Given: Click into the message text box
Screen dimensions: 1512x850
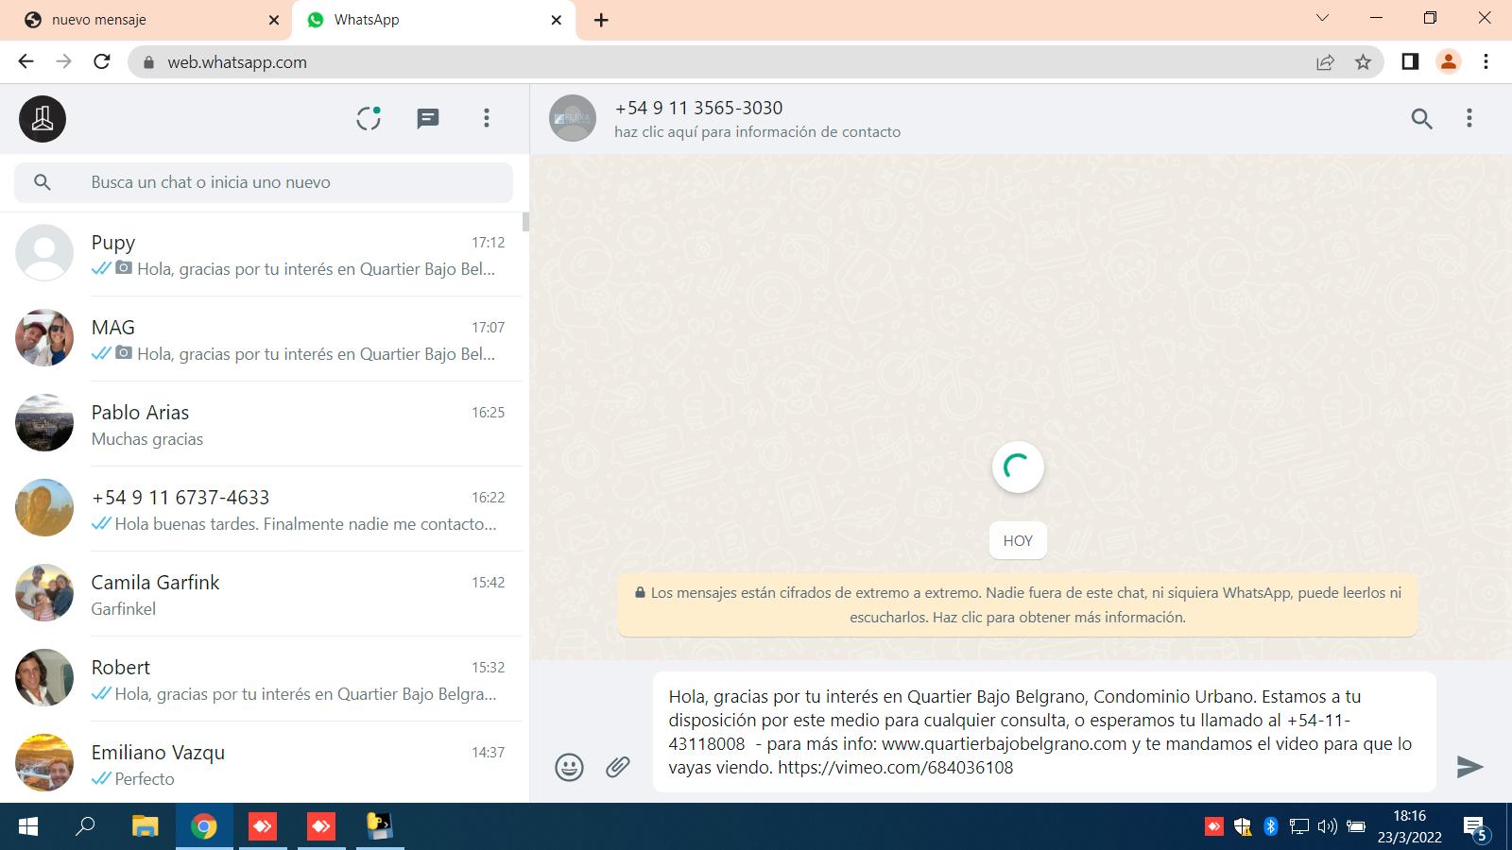Looking at the screenshot, I should click(1044, 732).
